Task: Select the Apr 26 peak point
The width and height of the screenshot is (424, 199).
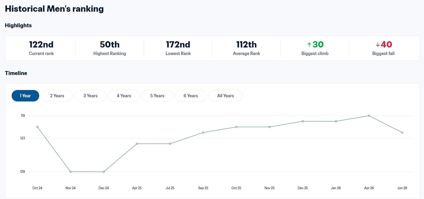Action: click(x=369, y=116)
